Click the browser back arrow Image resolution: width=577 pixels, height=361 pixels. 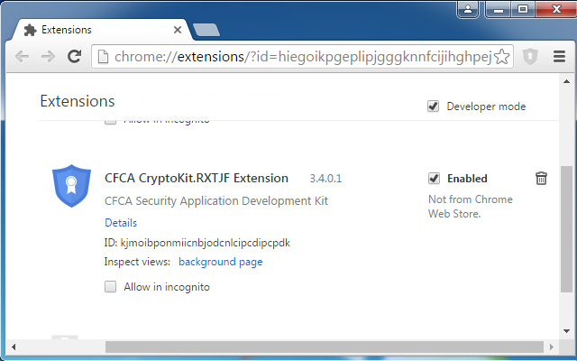click(x=22, y=56)
